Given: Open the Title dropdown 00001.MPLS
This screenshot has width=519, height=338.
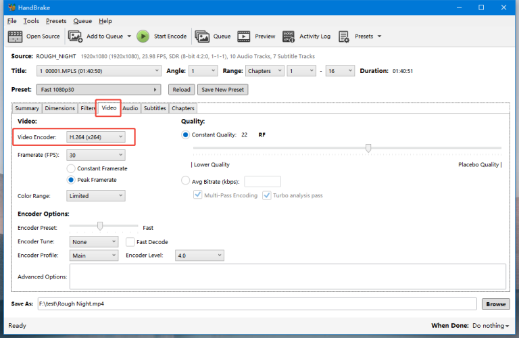Looking at the screenshot, I should 99,71.
